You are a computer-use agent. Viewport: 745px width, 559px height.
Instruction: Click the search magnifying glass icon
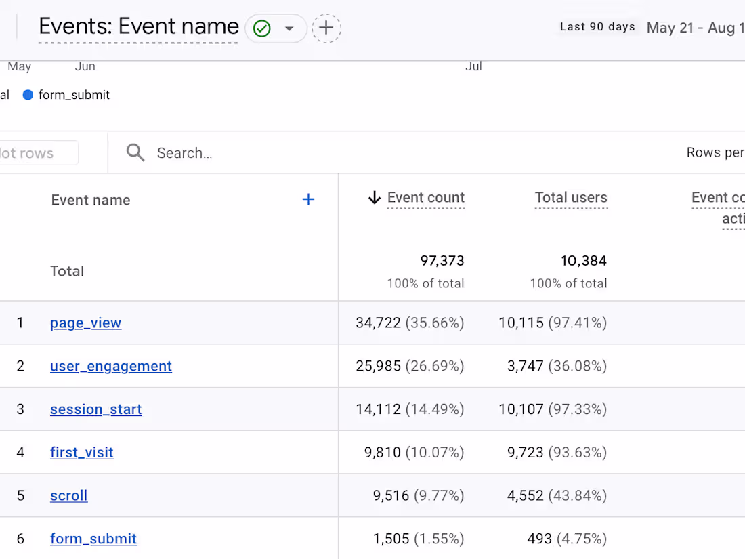[135, 152]
